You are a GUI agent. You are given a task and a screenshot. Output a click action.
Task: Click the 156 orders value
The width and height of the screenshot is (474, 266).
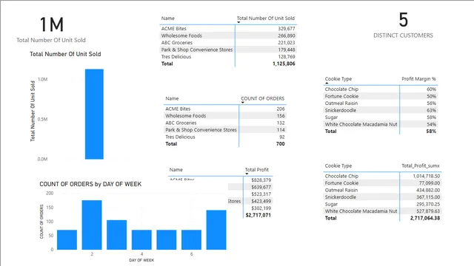pyautogui.click(x=281, y=116)
